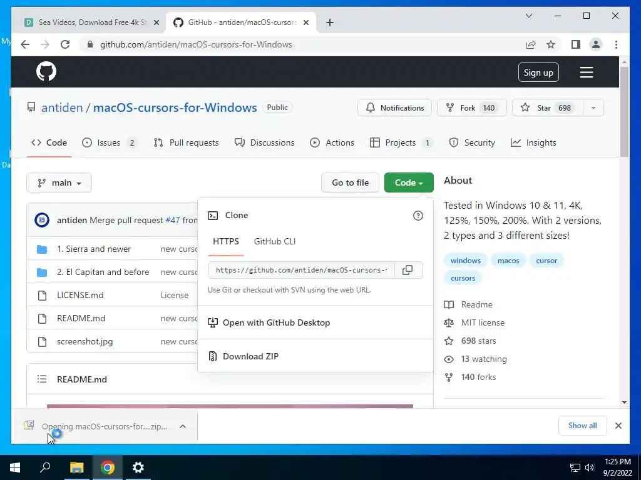Open screenshot.jpg file
641x480 pixels.
[85, 342]
